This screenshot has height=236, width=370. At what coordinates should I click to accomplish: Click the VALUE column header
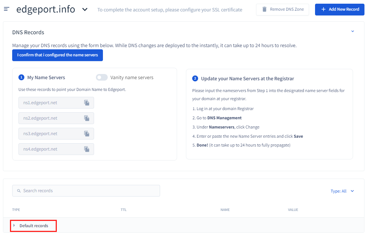pos(293,210)
